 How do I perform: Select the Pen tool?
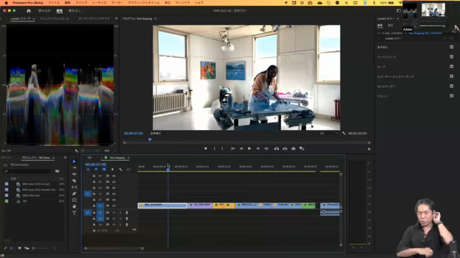74,194
